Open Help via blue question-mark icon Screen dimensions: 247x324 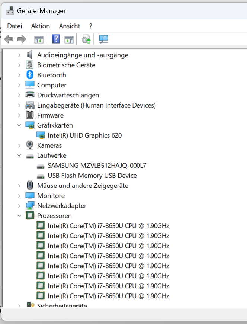pos(56,39)
